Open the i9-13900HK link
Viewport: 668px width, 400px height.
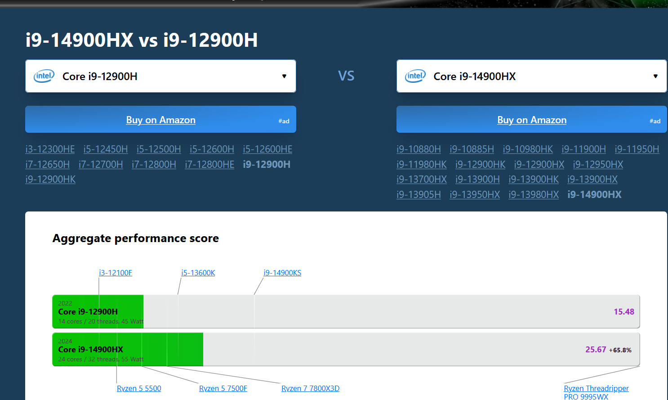(534, 179)
